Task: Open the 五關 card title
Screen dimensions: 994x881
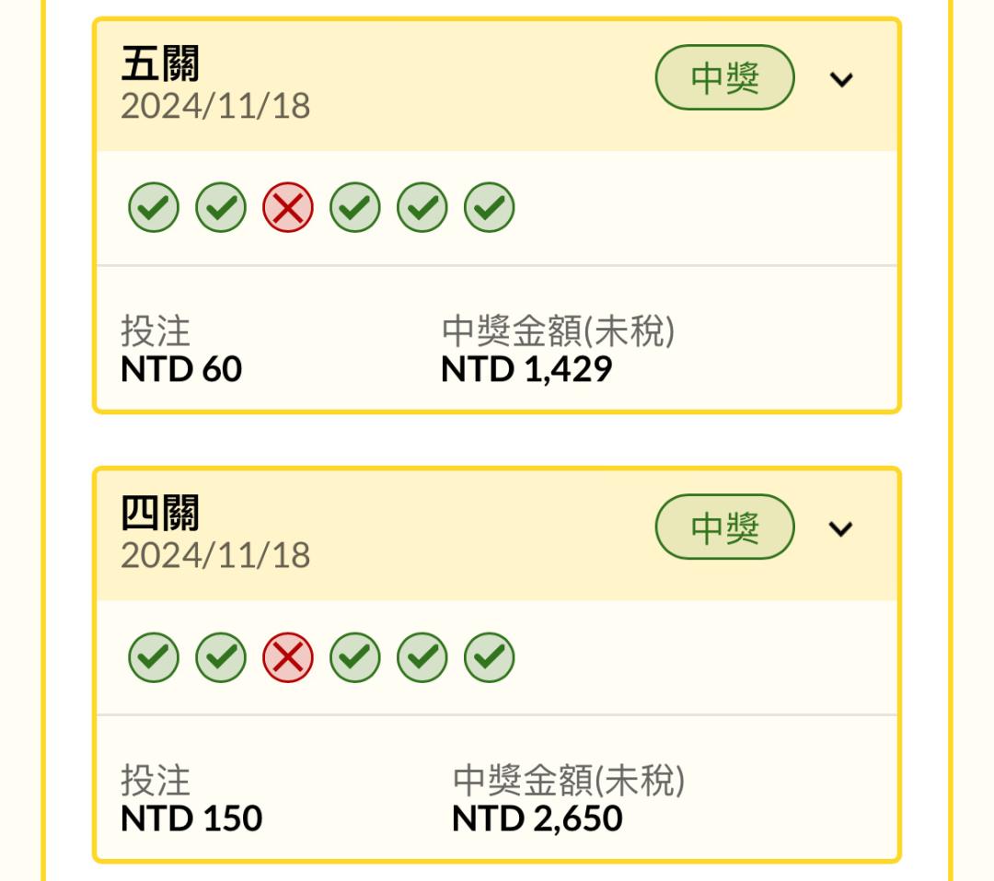Action: pos(160,64)
